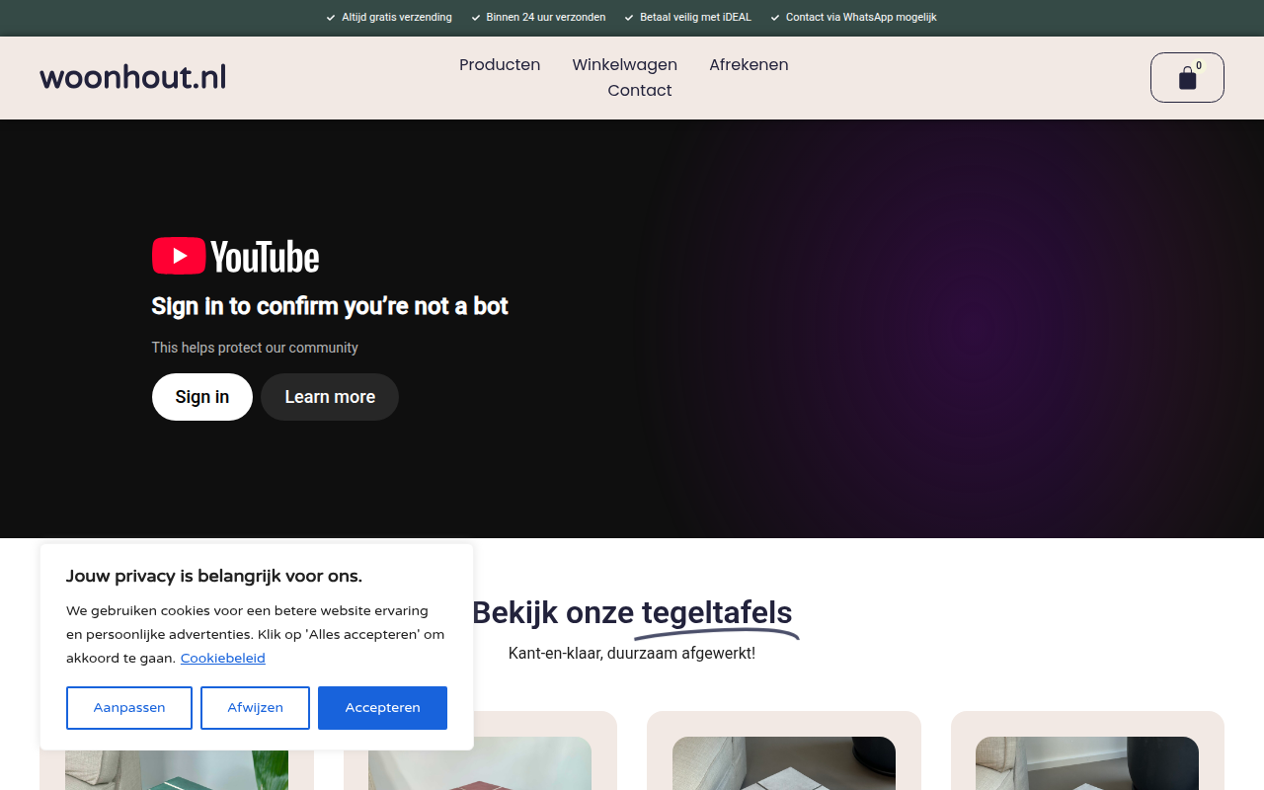Click 'Betaal veilig met iDEAL' text

[695, 18]
